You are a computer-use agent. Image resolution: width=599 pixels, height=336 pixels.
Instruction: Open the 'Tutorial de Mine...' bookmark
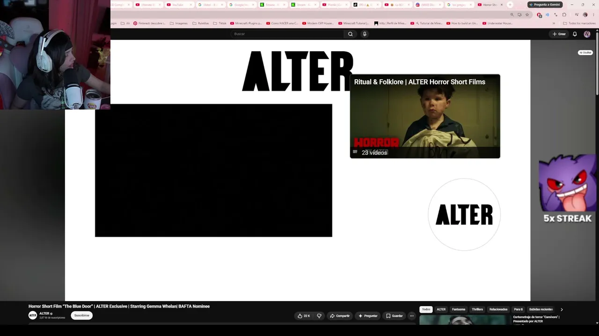click(426, 23)
